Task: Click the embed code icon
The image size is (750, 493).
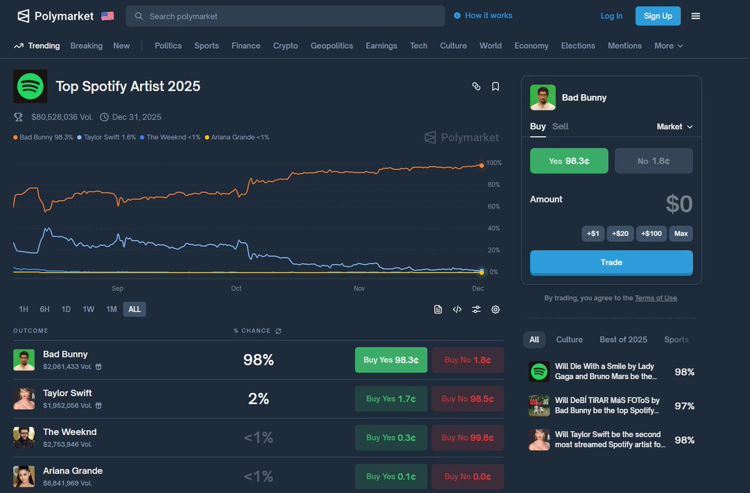Action: tap(457, 309)
